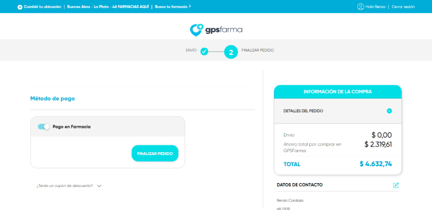432x210 pixels.
Task: Click the INFORMACIÓN DE LA COMPRA header
Action: (337, 92)
